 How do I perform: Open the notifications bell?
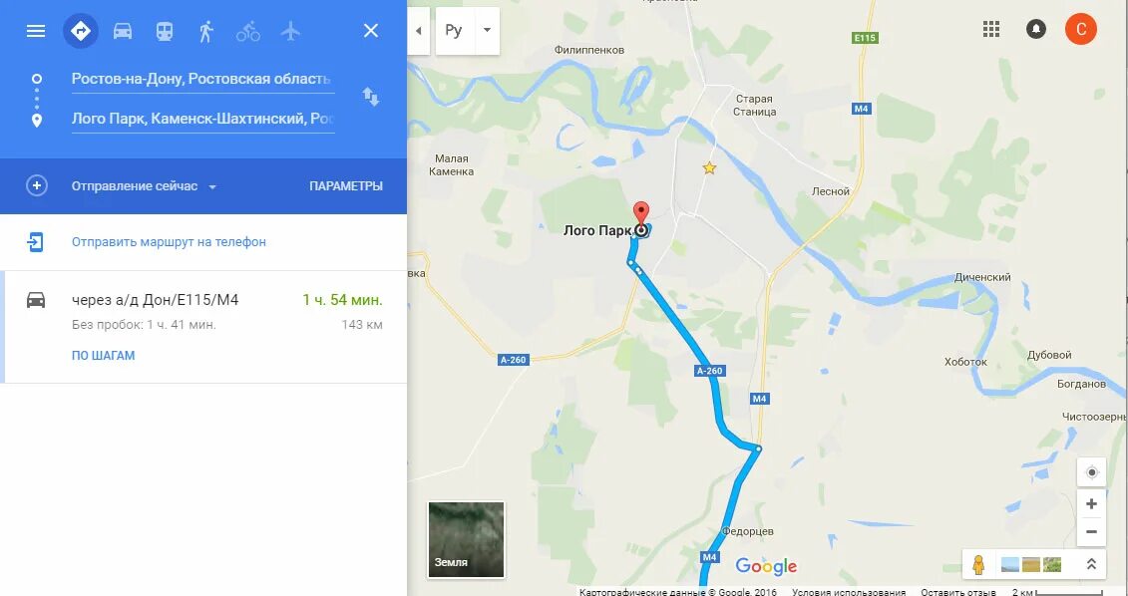pos(1036,29)
